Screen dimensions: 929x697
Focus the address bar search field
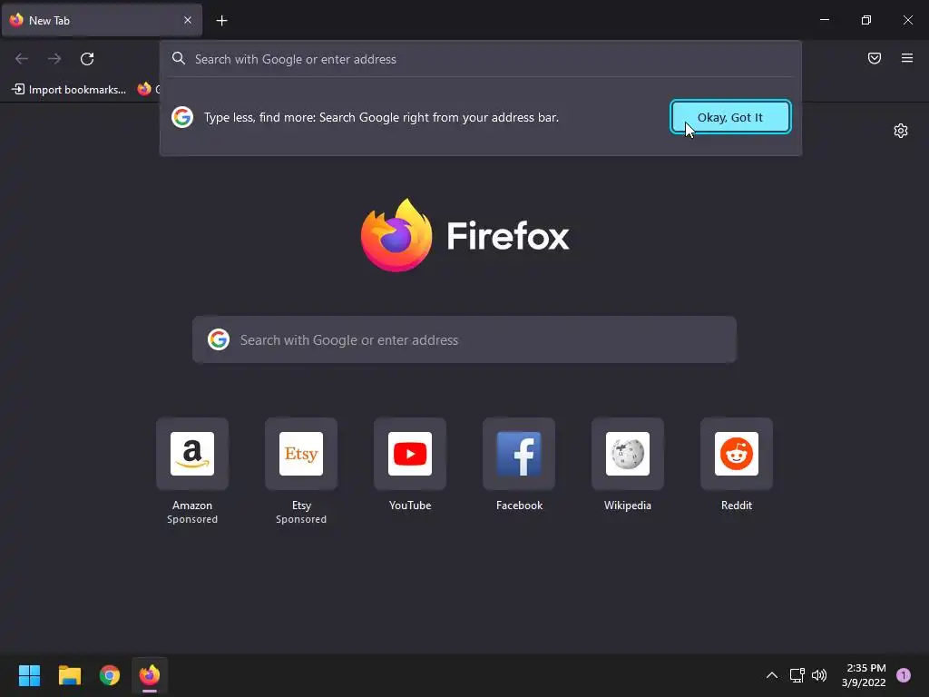click(x=481, y=59)
